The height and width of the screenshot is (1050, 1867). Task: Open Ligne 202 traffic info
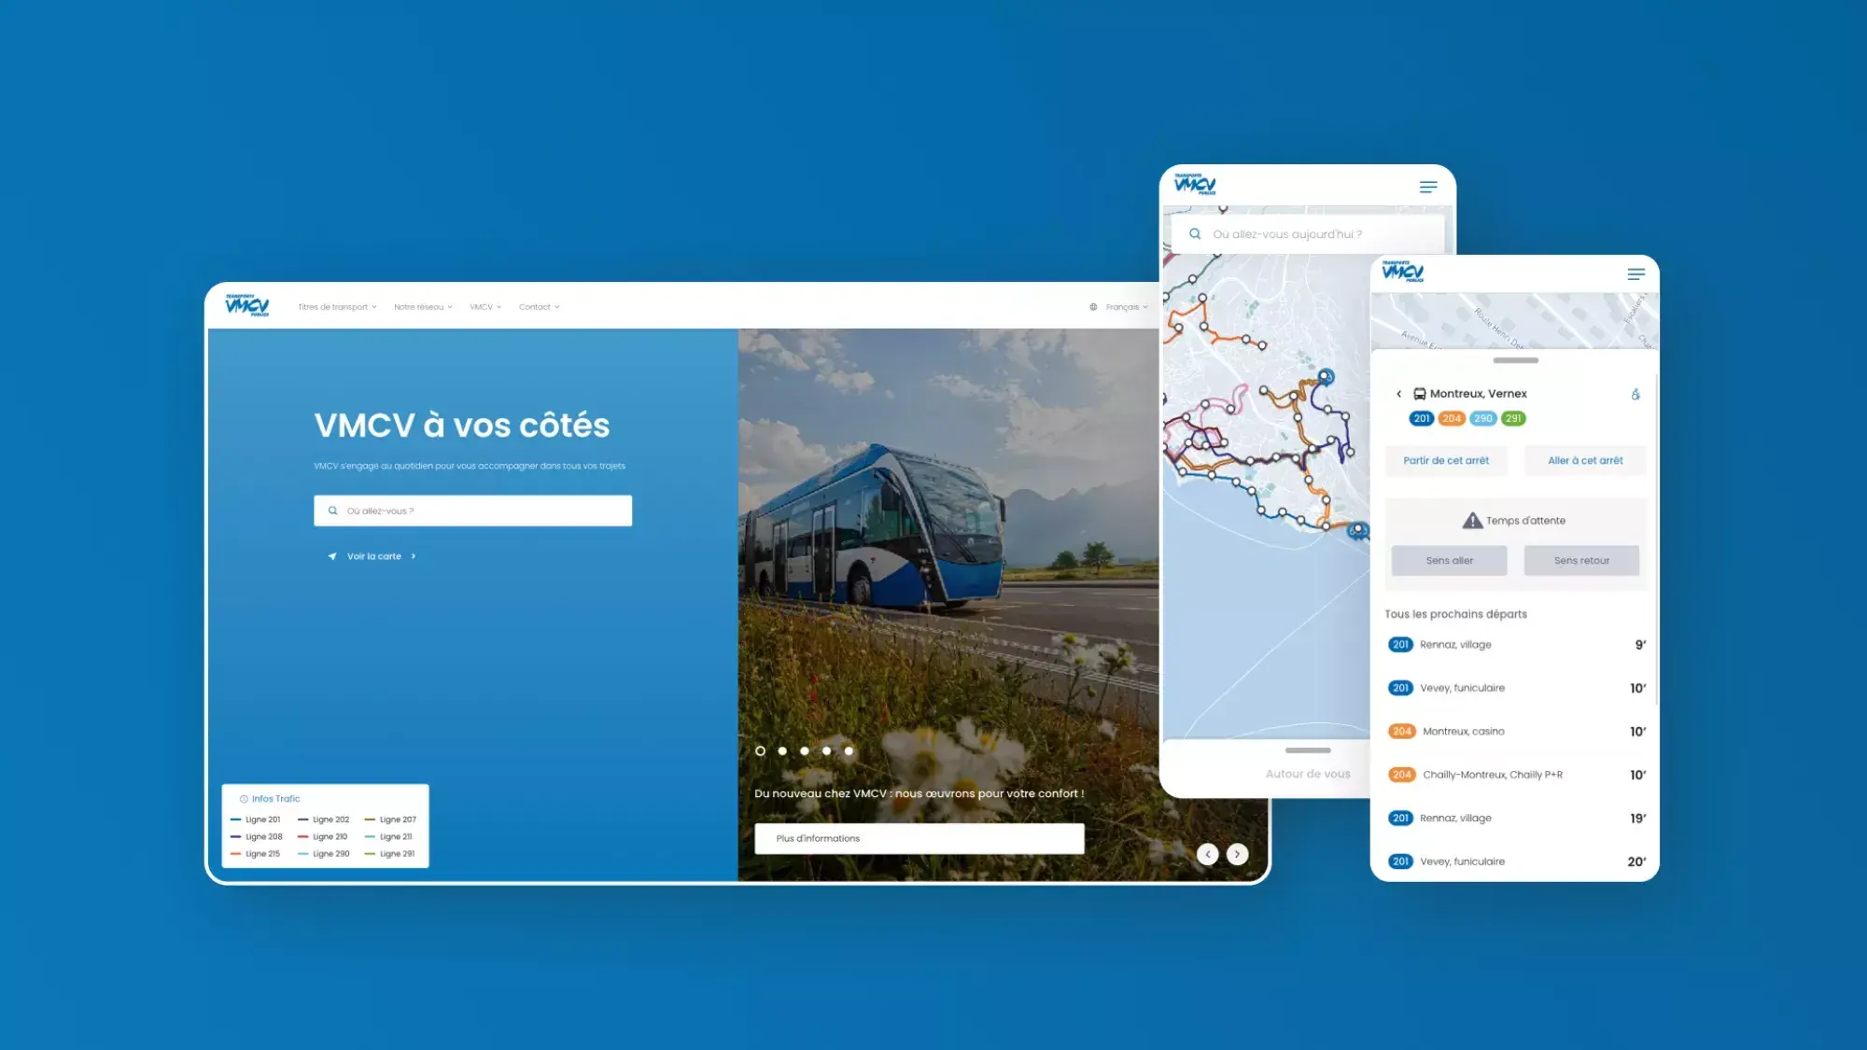[x=323, y=819]
